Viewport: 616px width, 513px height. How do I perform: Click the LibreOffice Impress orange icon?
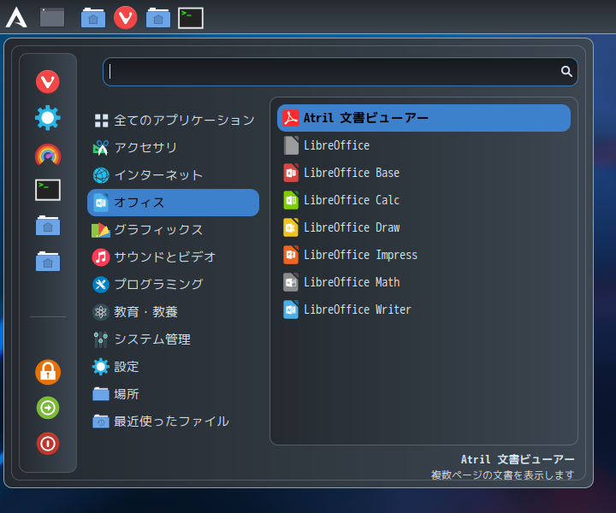click(291, 255)
